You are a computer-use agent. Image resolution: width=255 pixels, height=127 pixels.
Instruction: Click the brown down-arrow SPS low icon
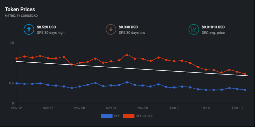[111, 30]
